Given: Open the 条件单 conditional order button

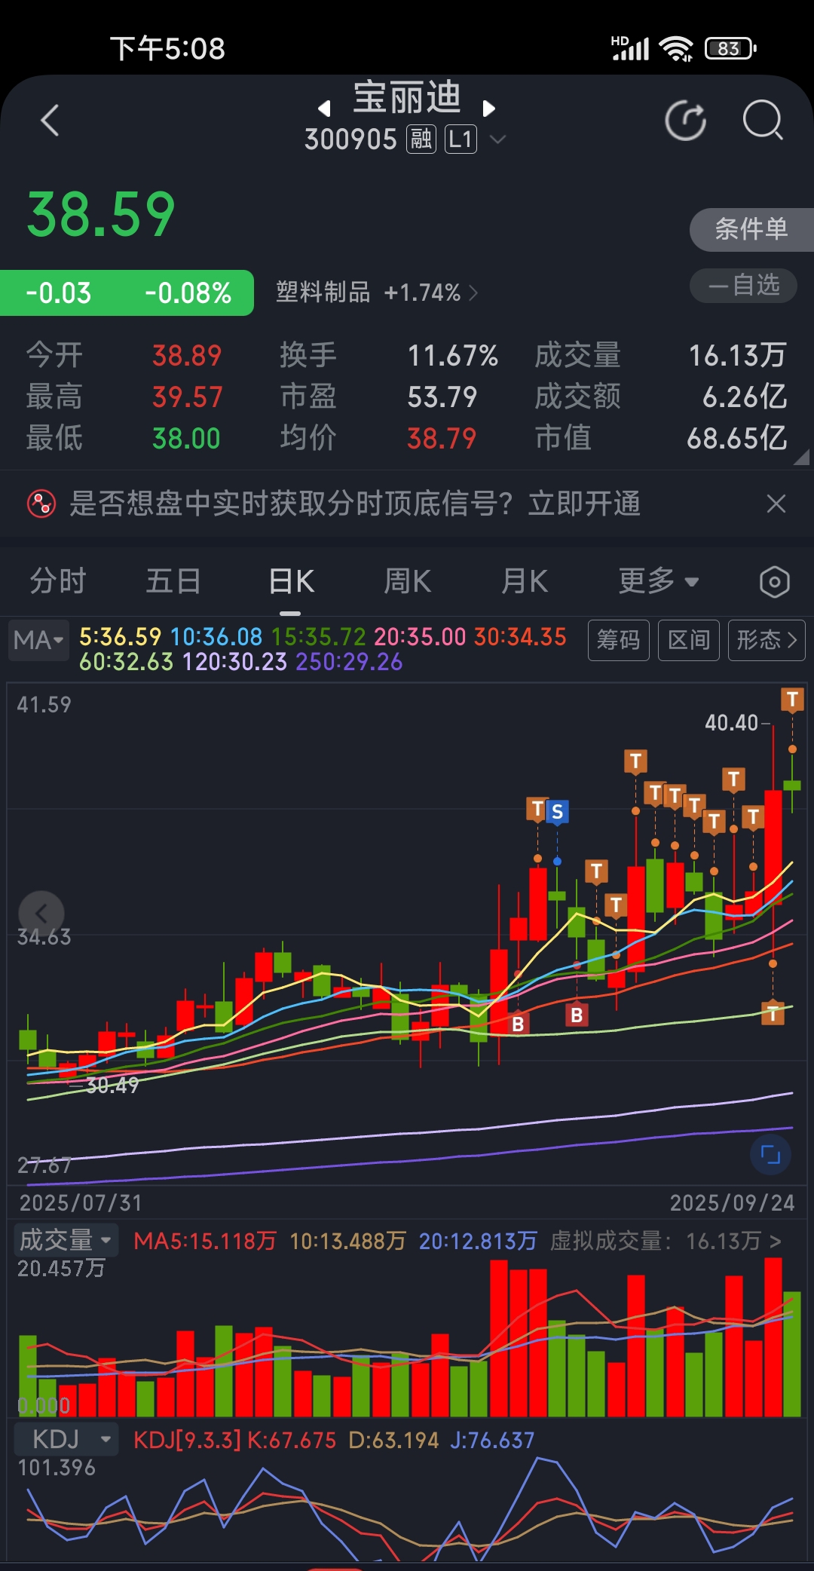Looking at the screenshot, I should click(x=751, y=229).
